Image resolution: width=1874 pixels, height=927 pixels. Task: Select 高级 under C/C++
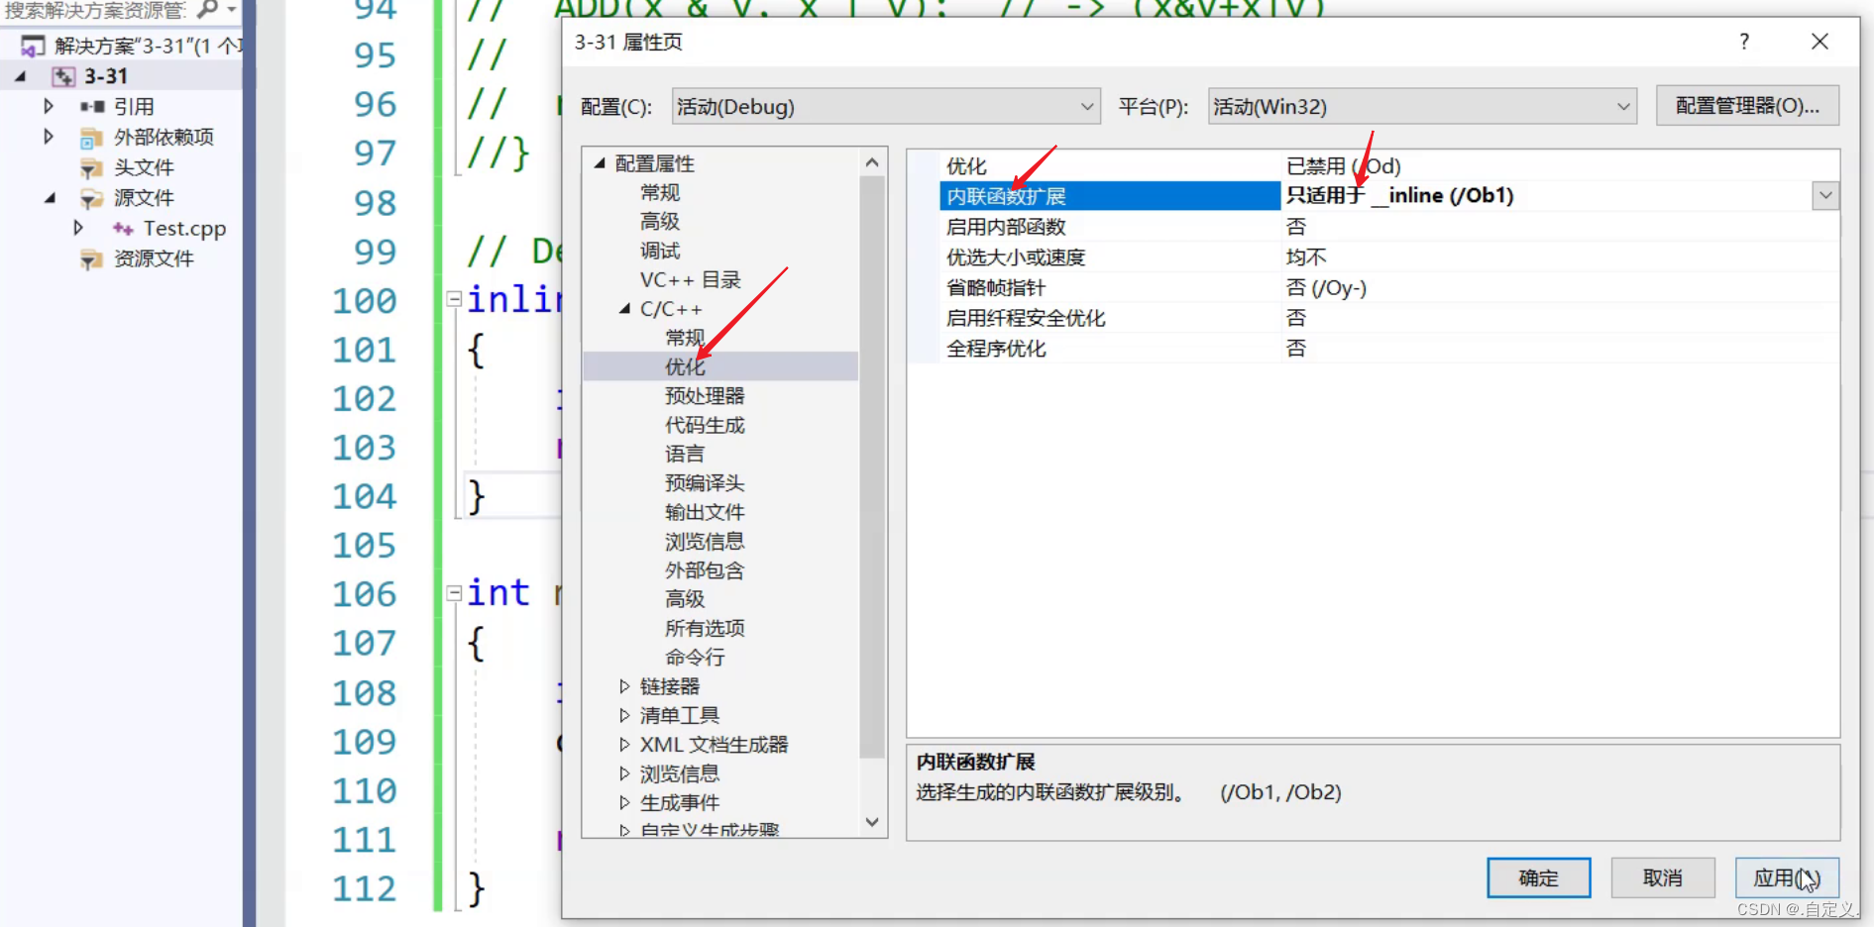coord(685,598)
